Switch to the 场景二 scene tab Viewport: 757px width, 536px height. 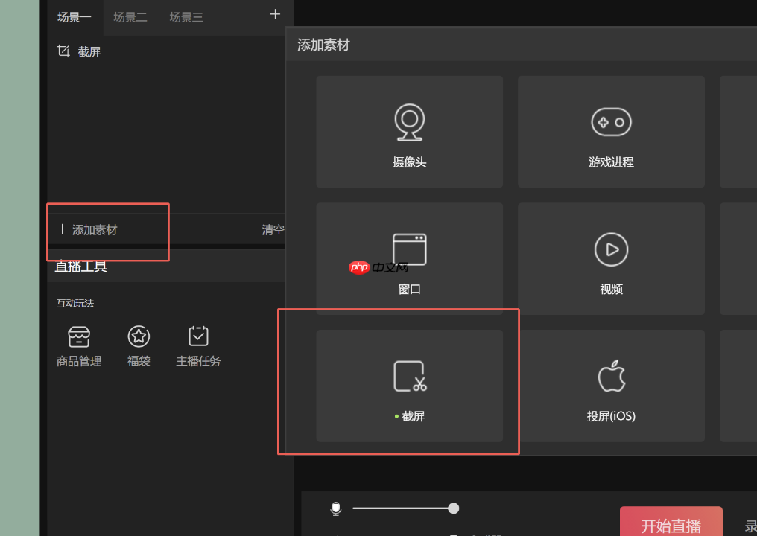[130, 16]
